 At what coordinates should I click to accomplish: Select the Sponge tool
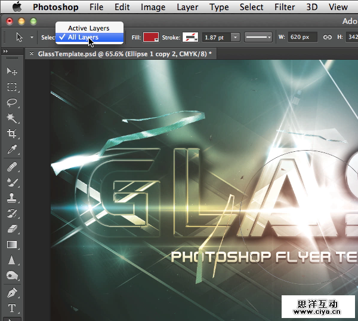pos(12,276)
